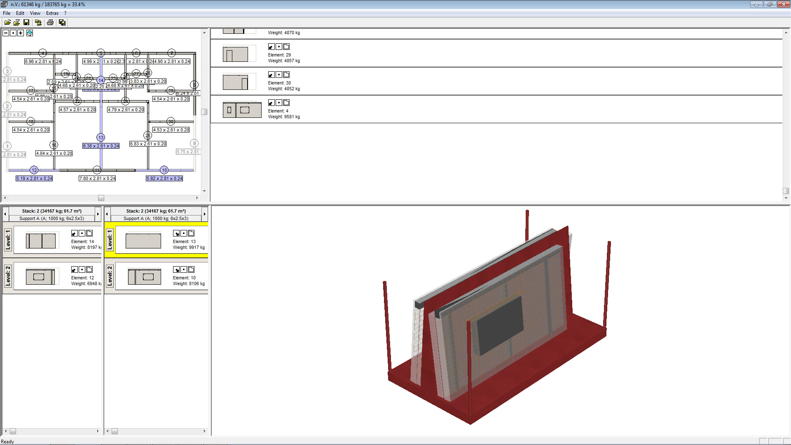Zoom out floor plan with minus icon

click(6, 33)
